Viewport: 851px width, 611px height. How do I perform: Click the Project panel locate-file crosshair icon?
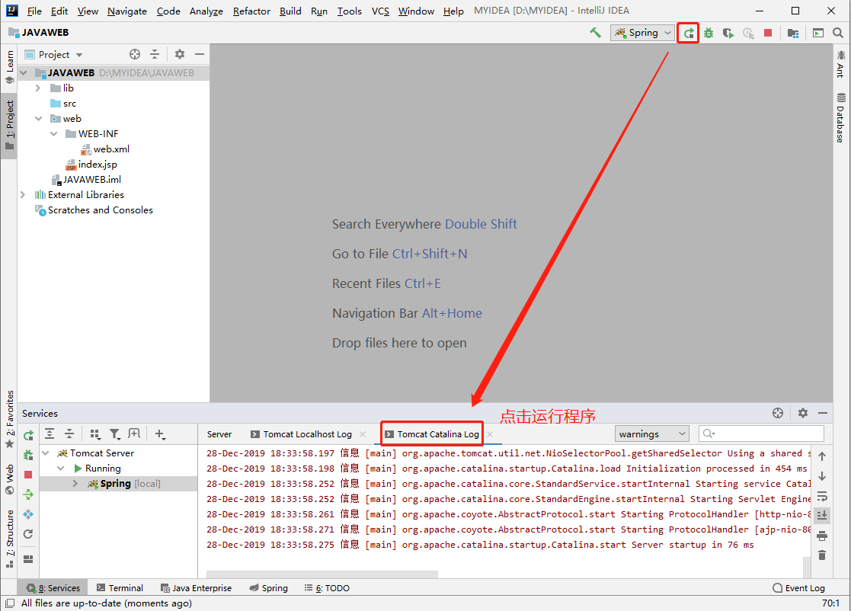click(135, 54)
